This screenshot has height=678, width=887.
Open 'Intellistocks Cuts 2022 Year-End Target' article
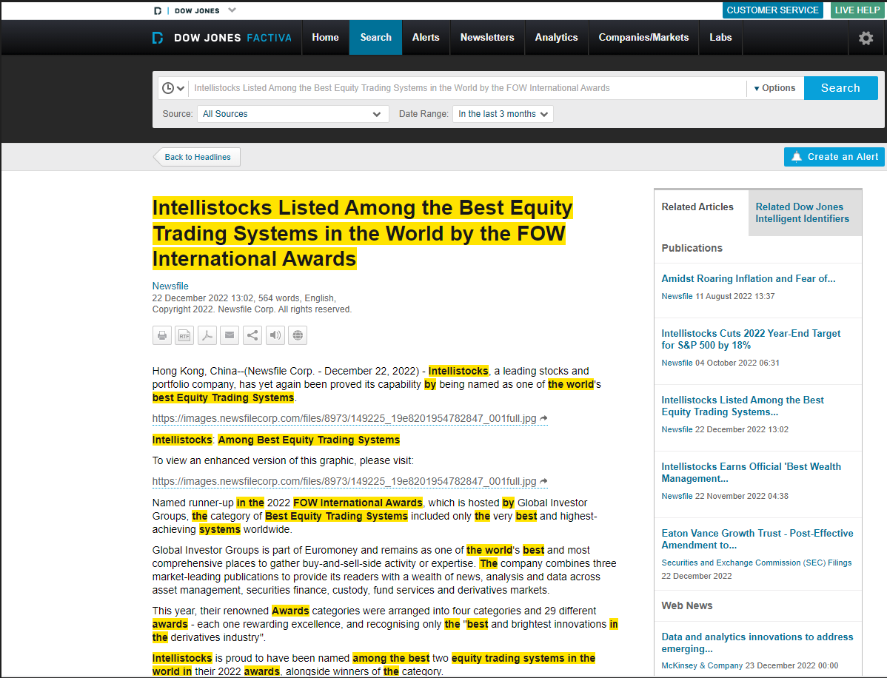point(751,339)
